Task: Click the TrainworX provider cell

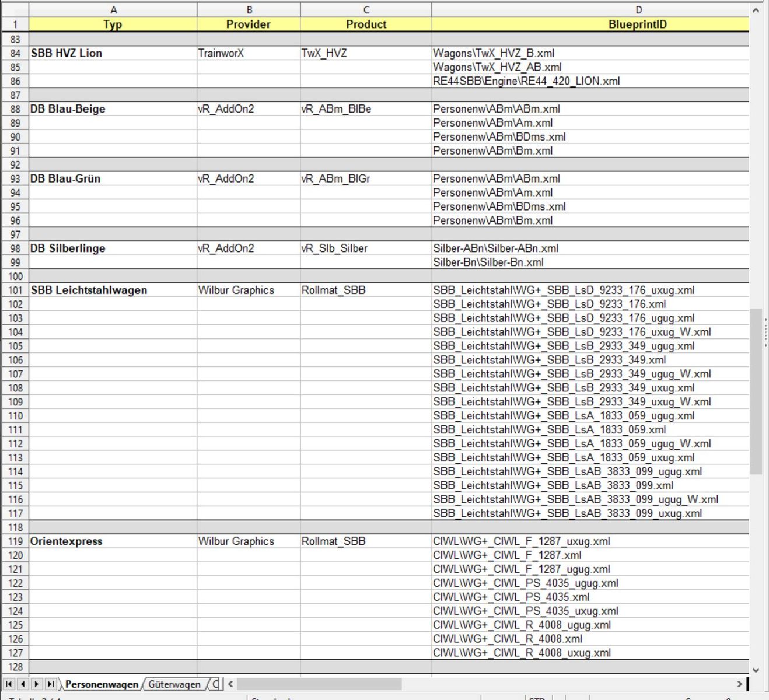Action: coord(249,53)
